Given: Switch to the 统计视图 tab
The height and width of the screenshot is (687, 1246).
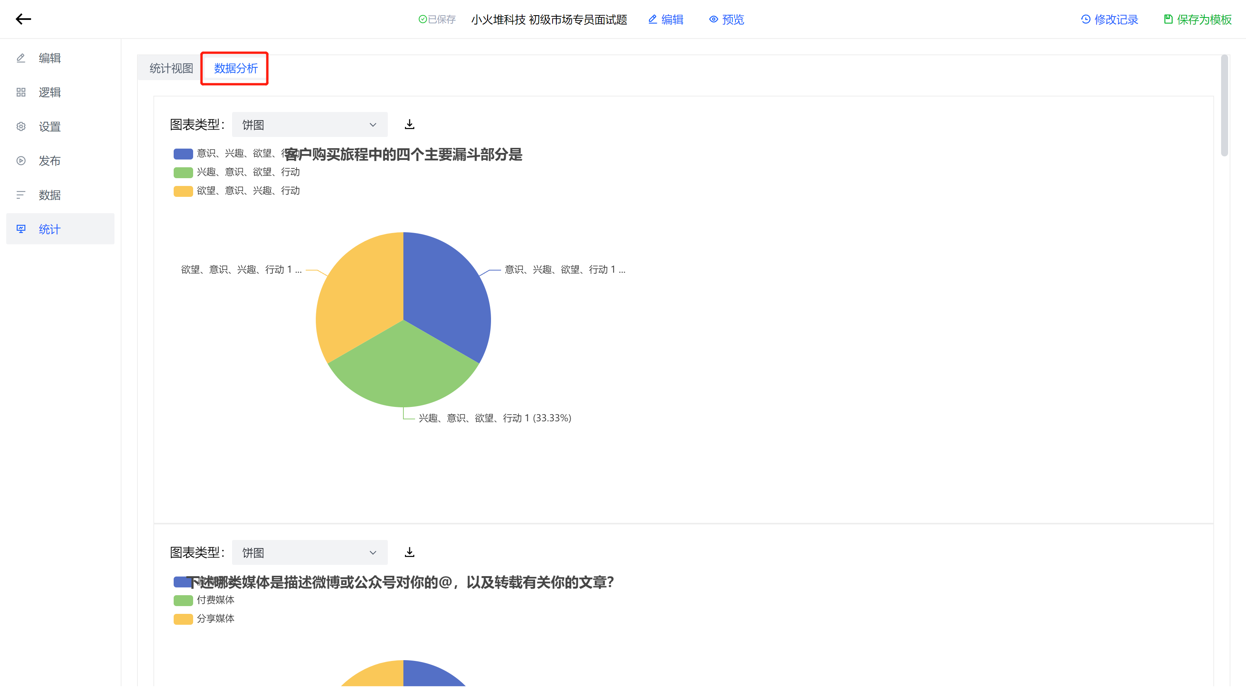Looking at the screenshot, I should click(x=171, y=68).
